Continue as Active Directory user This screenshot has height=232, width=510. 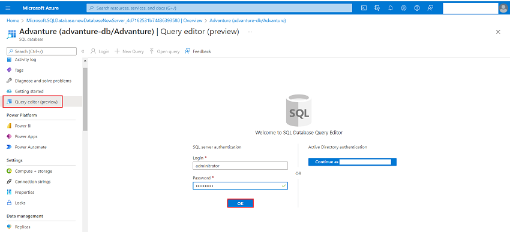(x=352, y=161)
